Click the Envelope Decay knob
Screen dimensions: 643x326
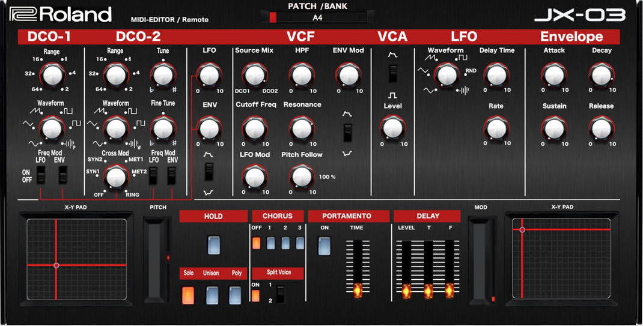point(602,76)
